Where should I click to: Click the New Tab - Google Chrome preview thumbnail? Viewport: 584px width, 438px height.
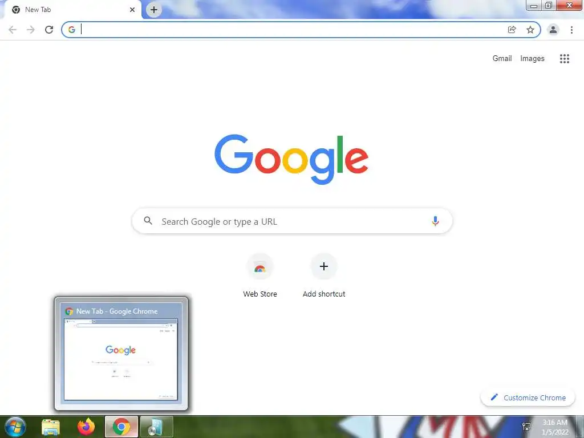click(x=121, y=354)
